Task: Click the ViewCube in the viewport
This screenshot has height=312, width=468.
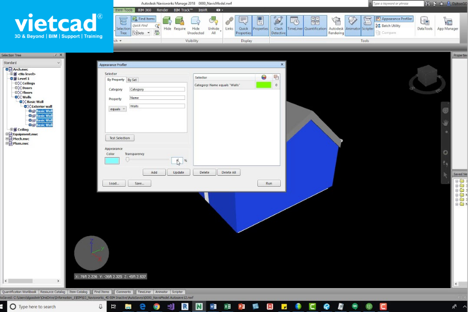Action: point(427,76)
